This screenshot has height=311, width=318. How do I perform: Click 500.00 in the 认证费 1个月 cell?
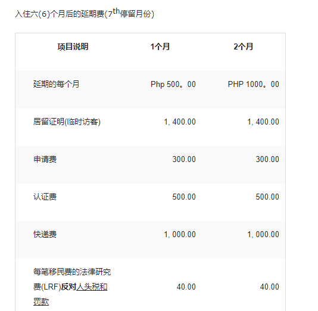pos(184,197)
